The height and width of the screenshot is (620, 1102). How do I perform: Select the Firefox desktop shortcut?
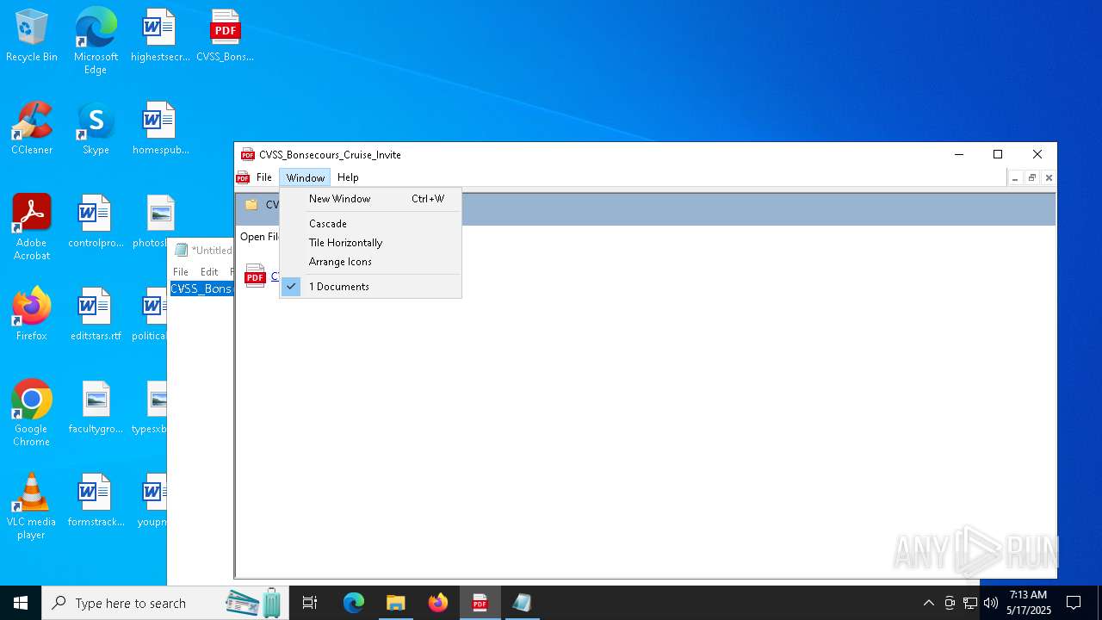32,314
